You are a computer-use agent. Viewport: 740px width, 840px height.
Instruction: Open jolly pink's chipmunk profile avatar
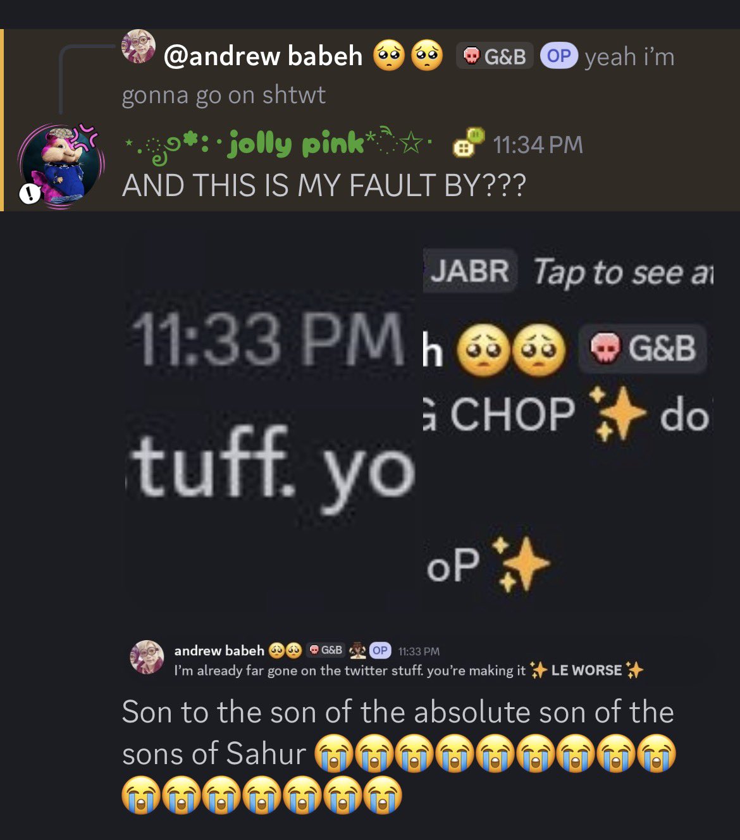point(61,166)
